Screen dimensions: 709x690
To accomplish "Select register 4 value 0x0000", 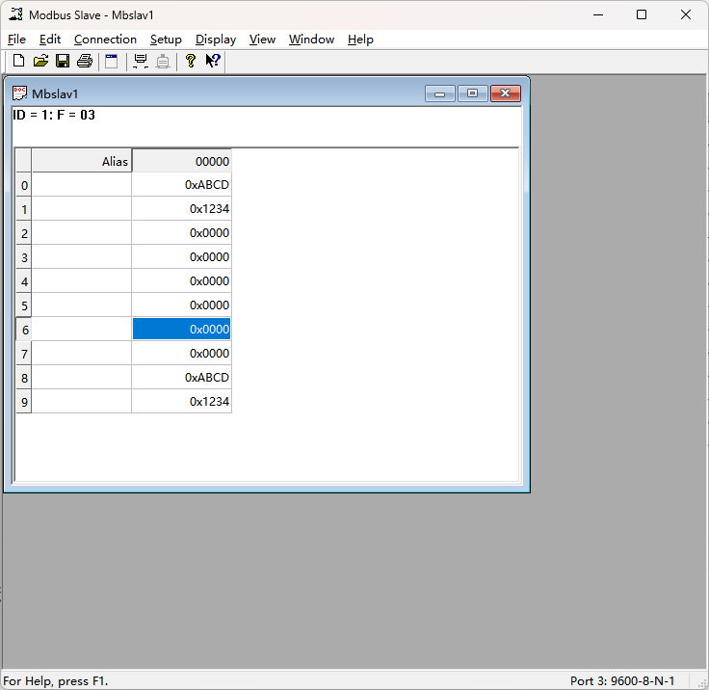I will tap(182, 281).
